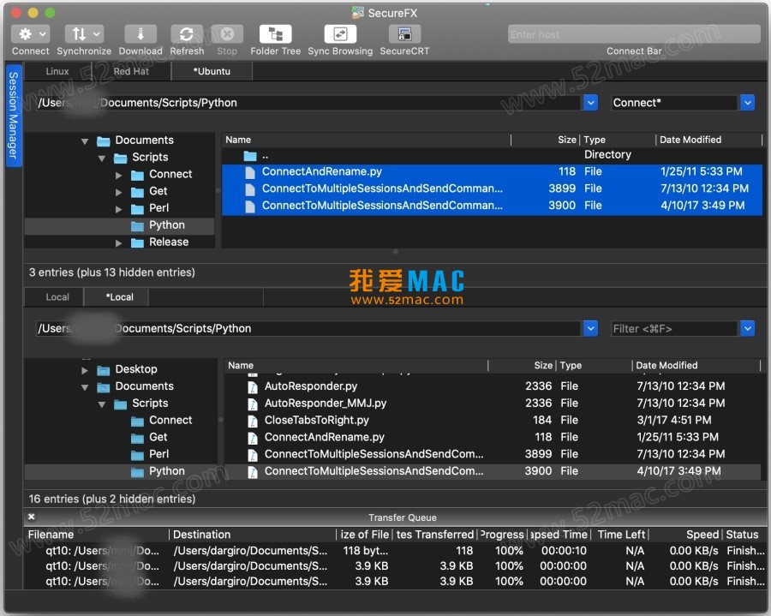
Task: Expand the Connect folder in remote tree
Action: [x=118, y=175]
